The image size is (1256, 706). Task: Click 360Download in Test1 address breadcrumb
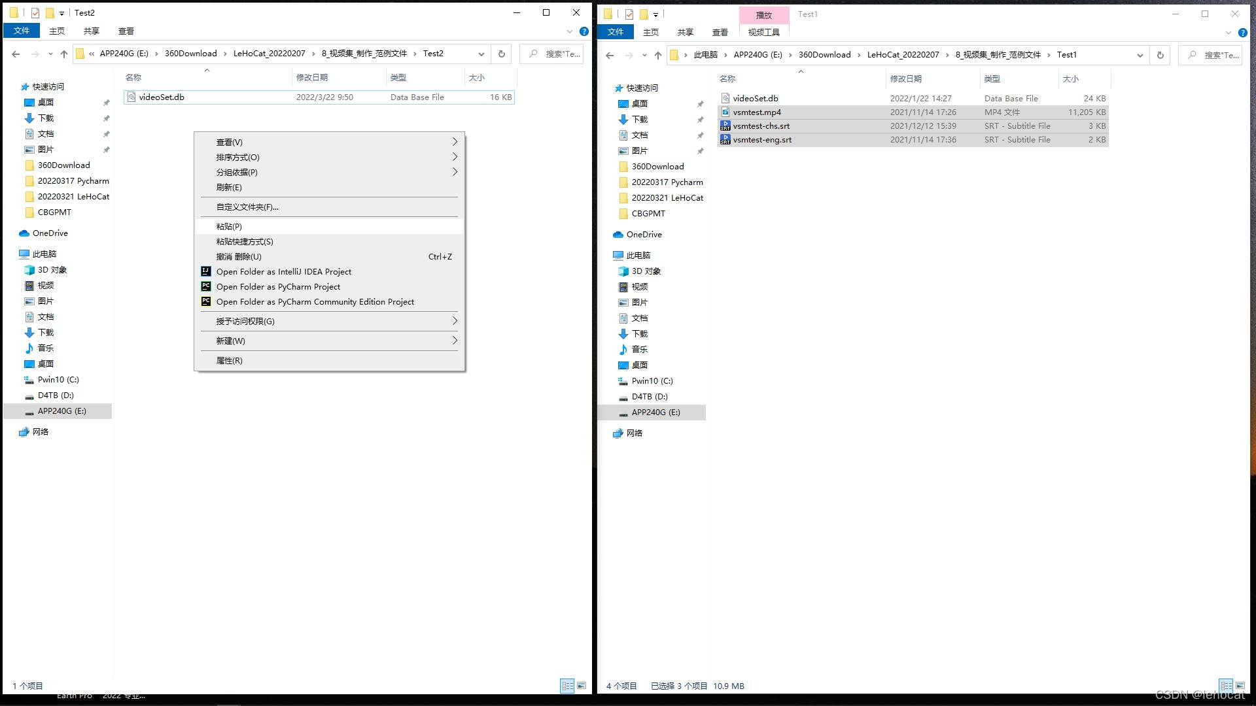(x=824, y=55)
